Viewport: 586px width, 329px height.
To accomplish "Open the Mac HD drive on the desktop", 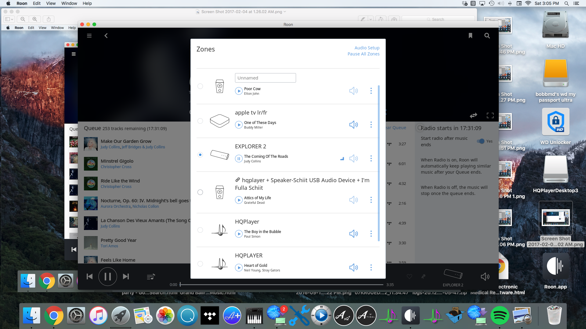I will pos(555,30).
